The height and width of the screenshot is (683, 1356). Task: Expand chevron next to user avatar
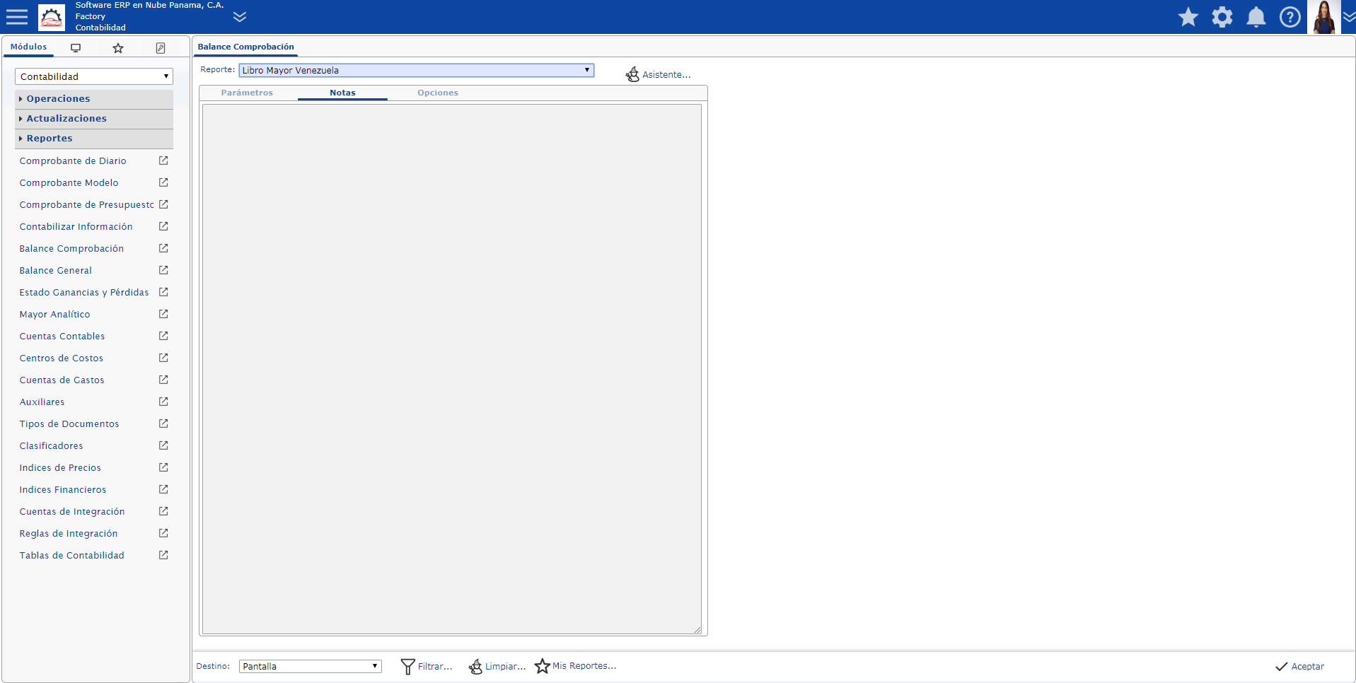pos(1349,17)
